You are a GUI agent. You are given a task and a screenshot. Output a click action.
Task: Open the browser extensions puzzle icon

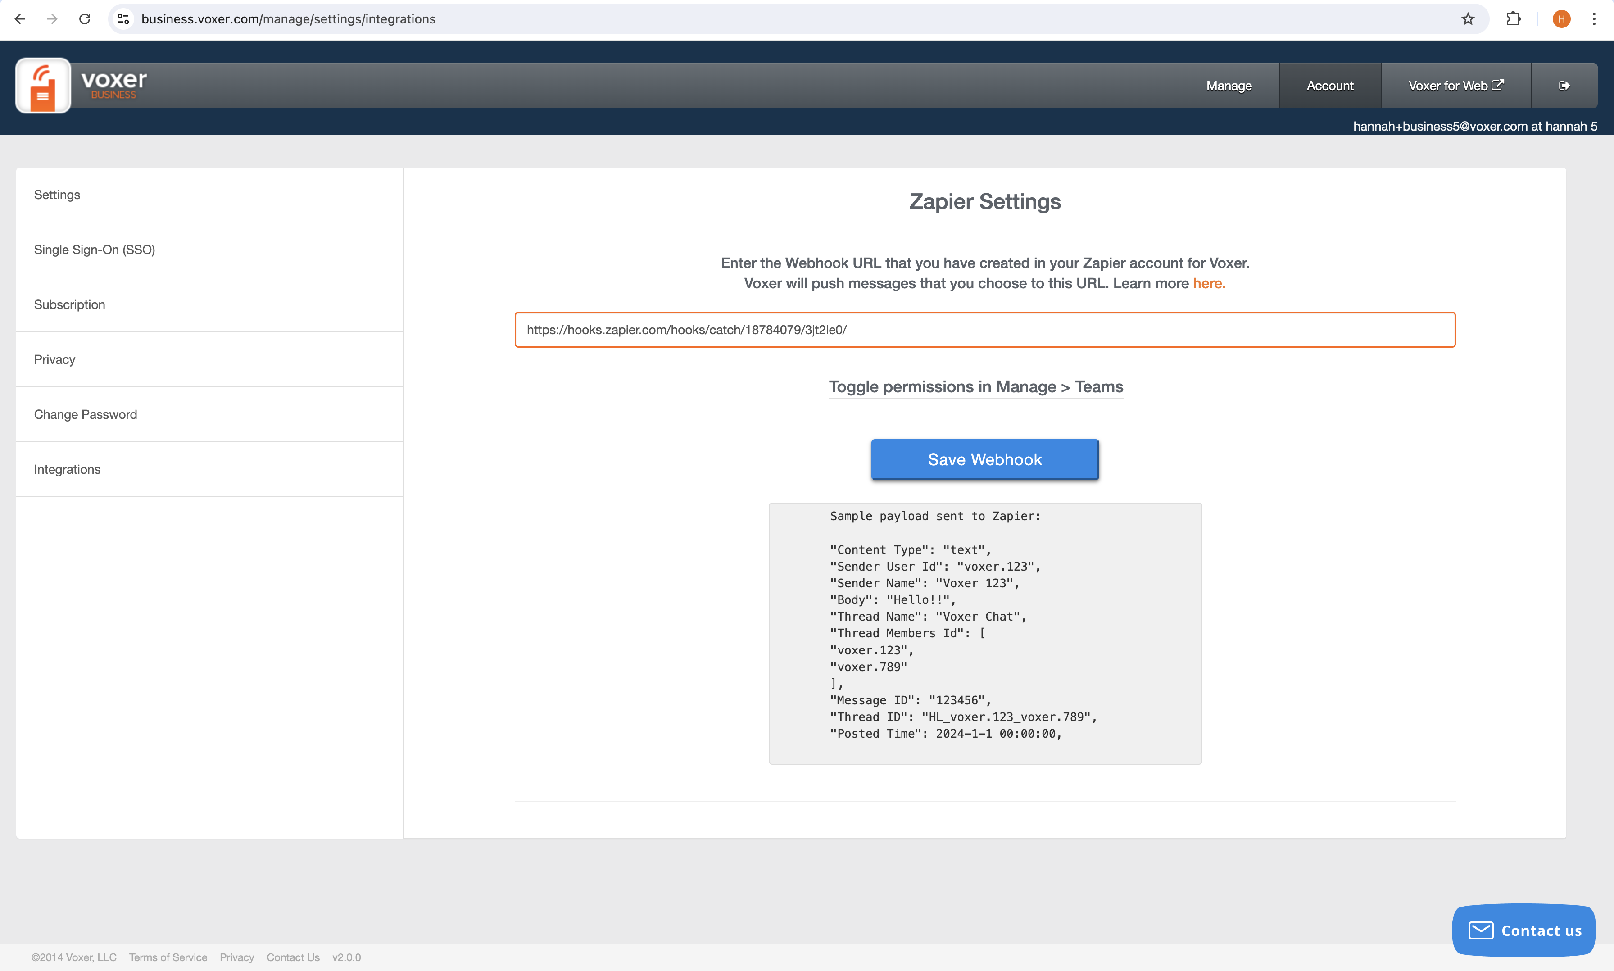tap(1513, 19)
